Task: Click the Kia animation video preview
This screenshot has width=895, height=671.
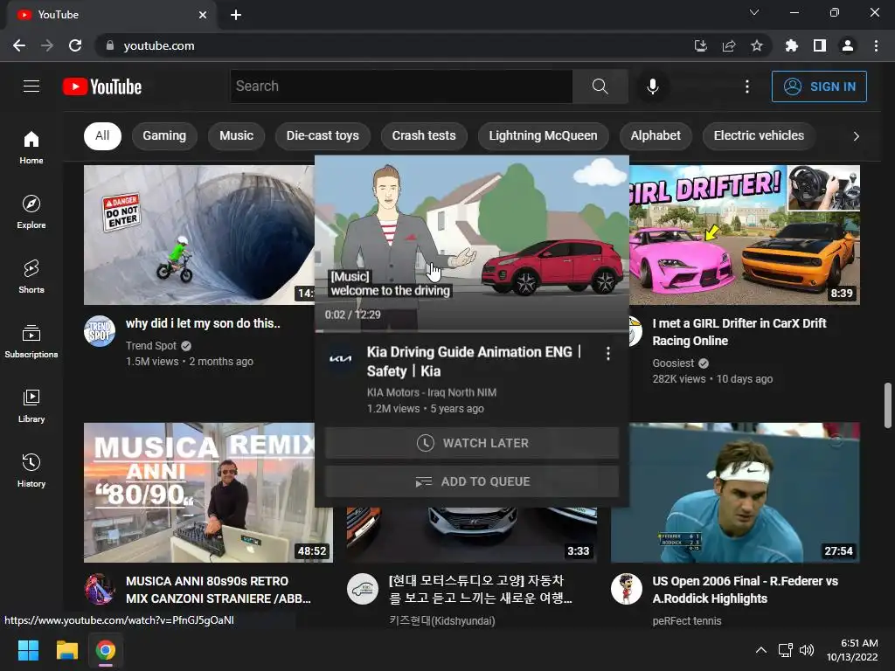Action: [472, 243]
